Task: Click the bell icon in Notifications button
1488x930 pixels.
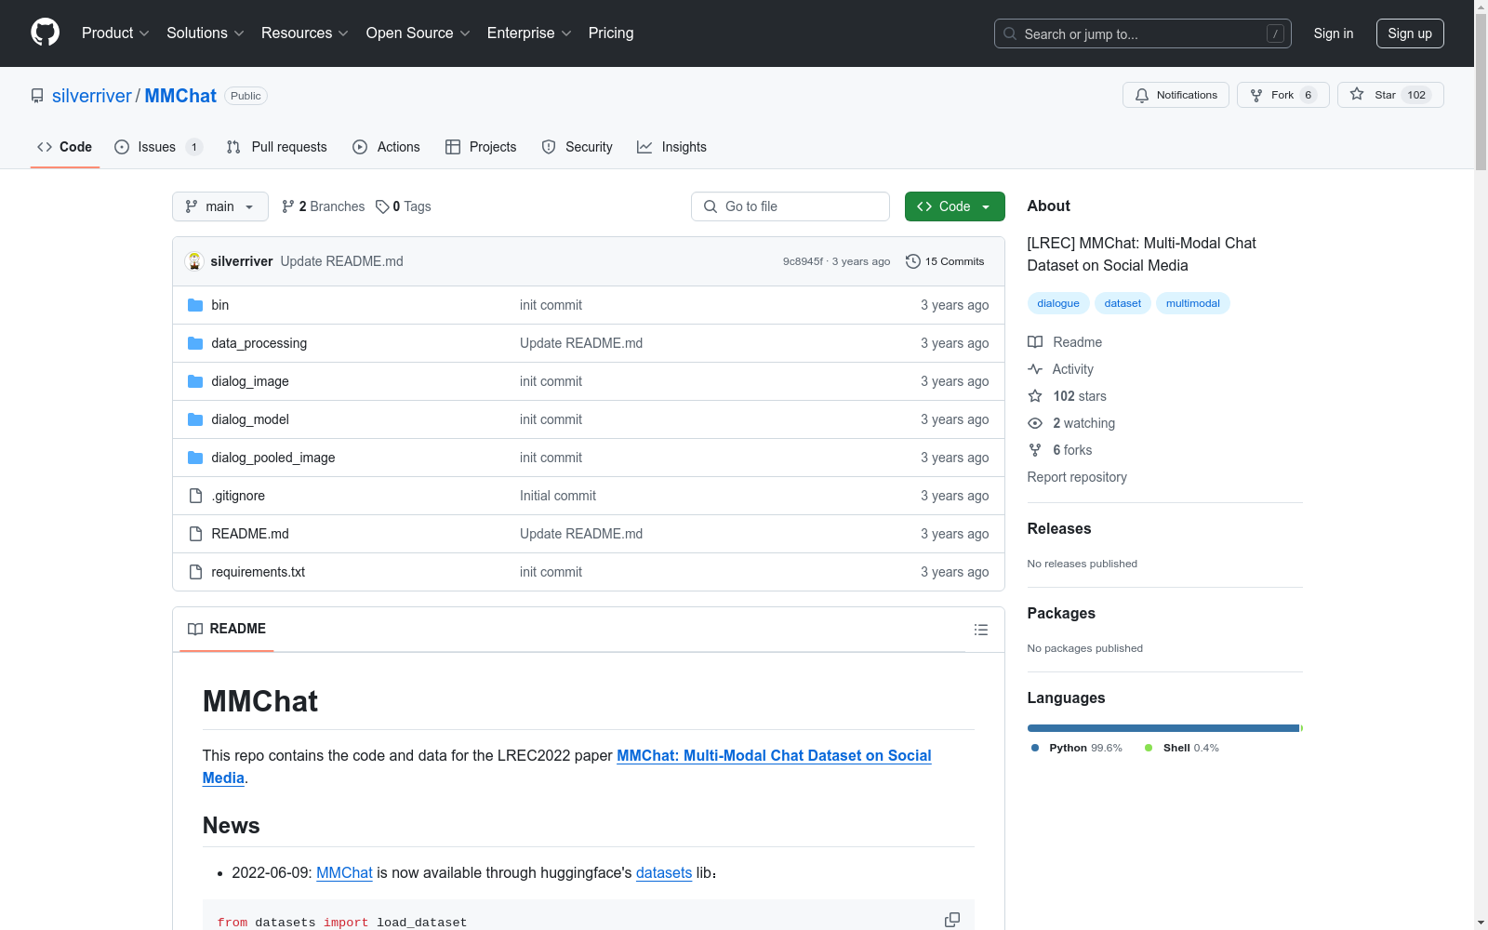Action: [1142, 95]
